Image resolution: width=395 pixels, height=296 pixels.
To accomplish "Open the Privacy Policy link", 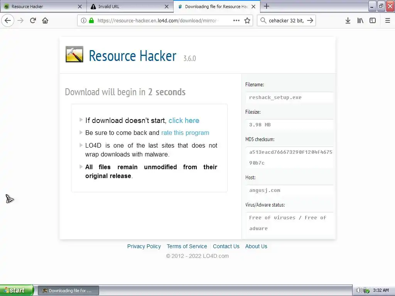I will pyautogui.click(x=144, y=246).
